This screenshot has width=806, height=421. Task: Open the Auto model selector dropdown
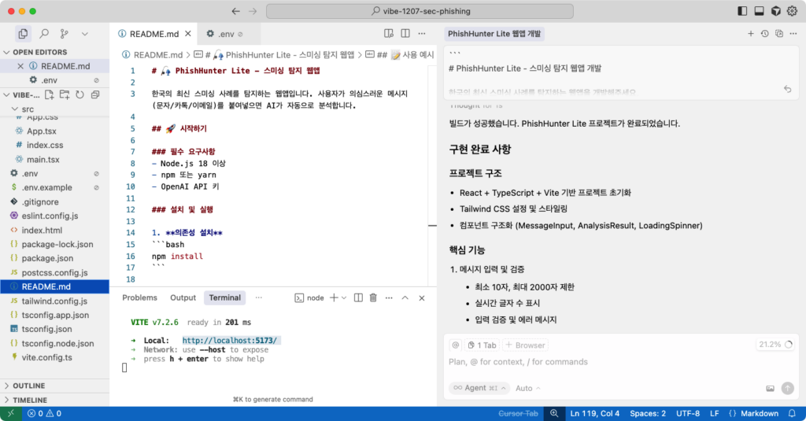pos(527,388)
